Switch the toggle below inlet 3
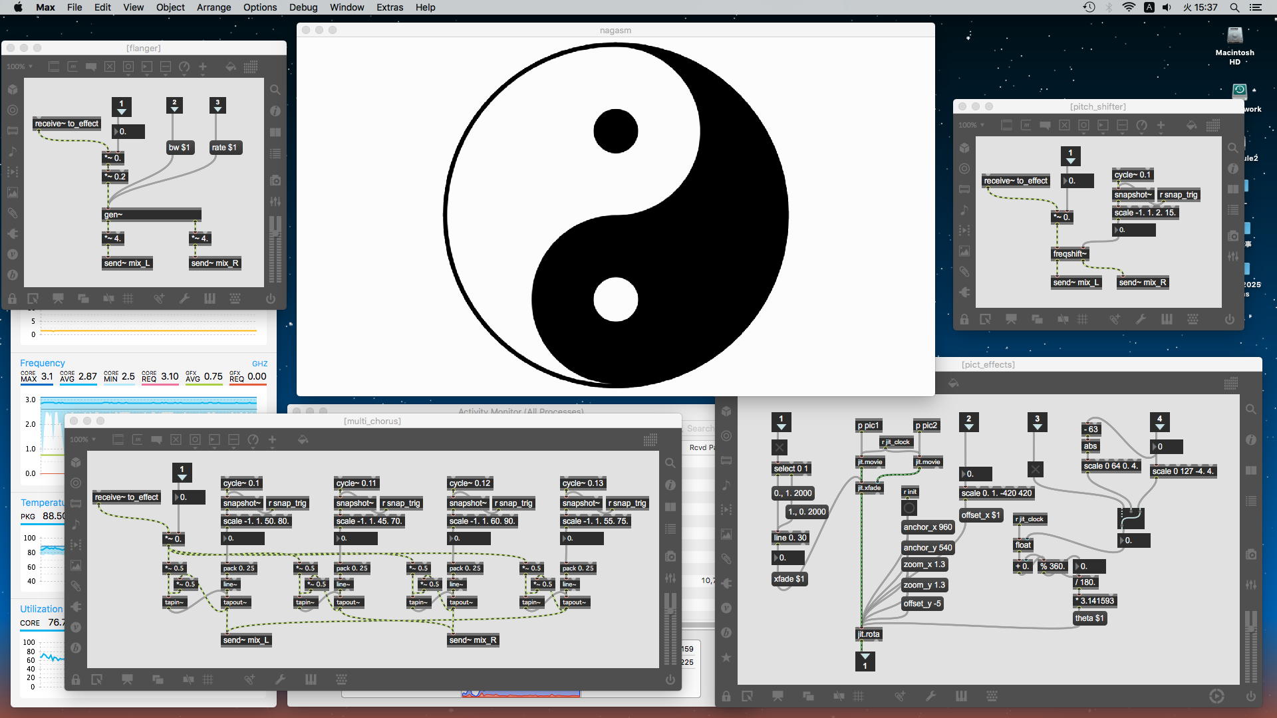 coord(1035,469)
